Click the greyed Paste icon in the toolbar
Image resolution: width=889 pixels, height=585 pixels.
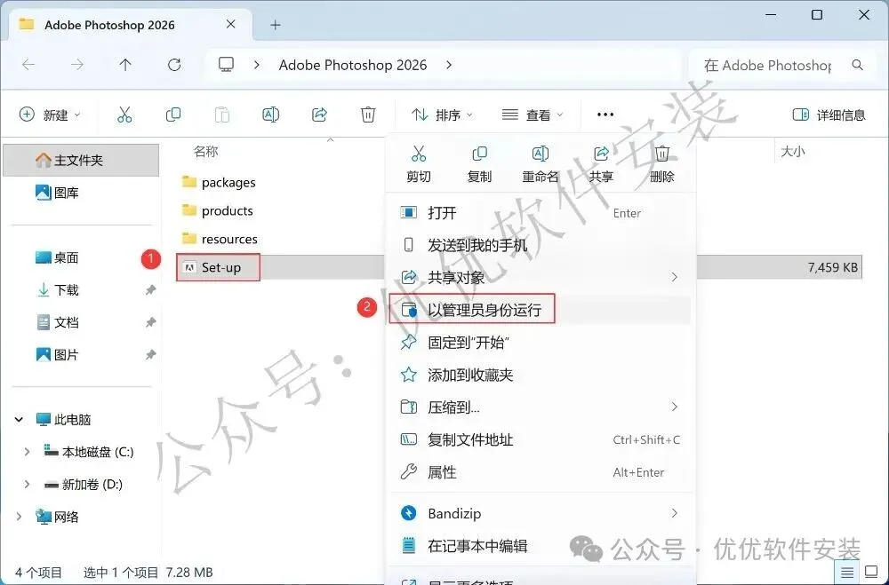221,115
